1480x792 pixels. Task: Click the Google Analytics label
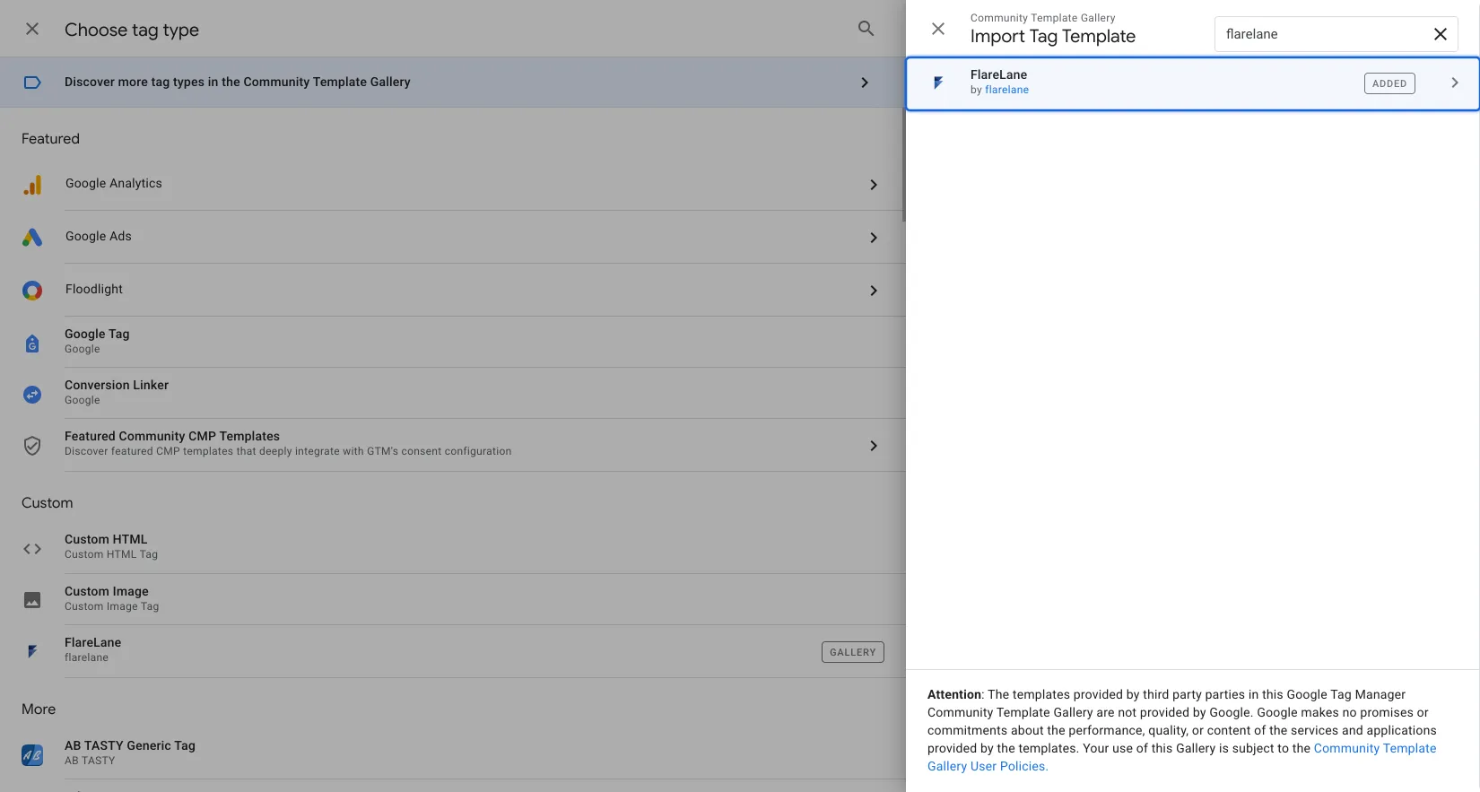pos(114,183)
